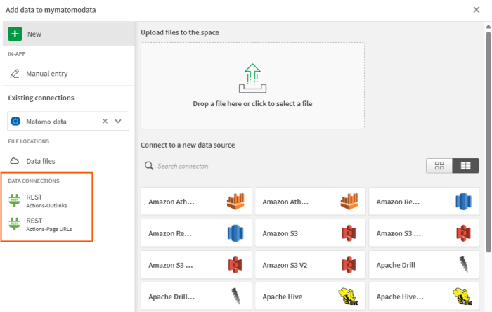
Task: Choose the Apache Drill connector card
Action: pyautogui.click(x=425, y=265)
